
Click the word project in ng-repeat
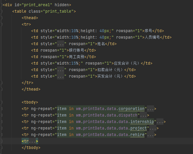coord(139,128)
